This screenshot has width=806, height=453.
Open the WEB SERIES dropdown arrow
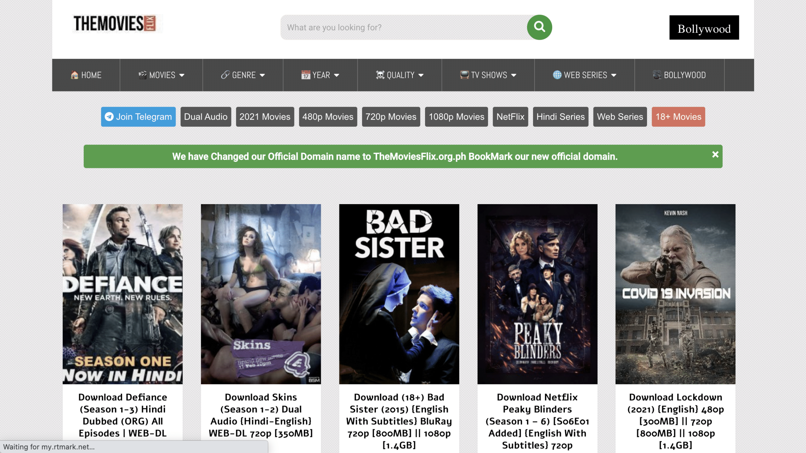[614, 75]
